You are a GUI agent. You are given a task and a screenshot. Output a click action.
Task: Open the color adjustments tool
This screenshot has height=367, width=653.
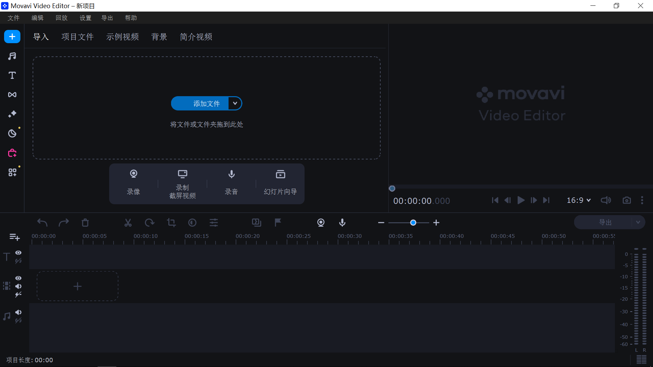tap(192, 223)
